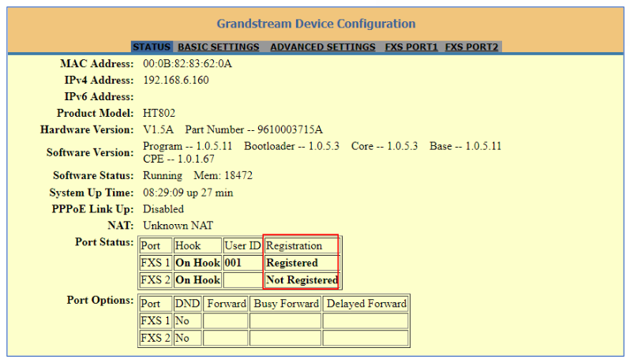
Task: Click the Software Version label
Action: (90, 152)
